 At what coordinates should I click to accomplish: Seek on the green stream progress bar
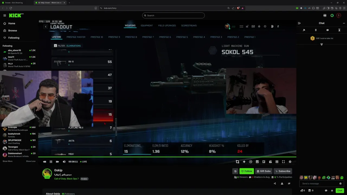167,157
